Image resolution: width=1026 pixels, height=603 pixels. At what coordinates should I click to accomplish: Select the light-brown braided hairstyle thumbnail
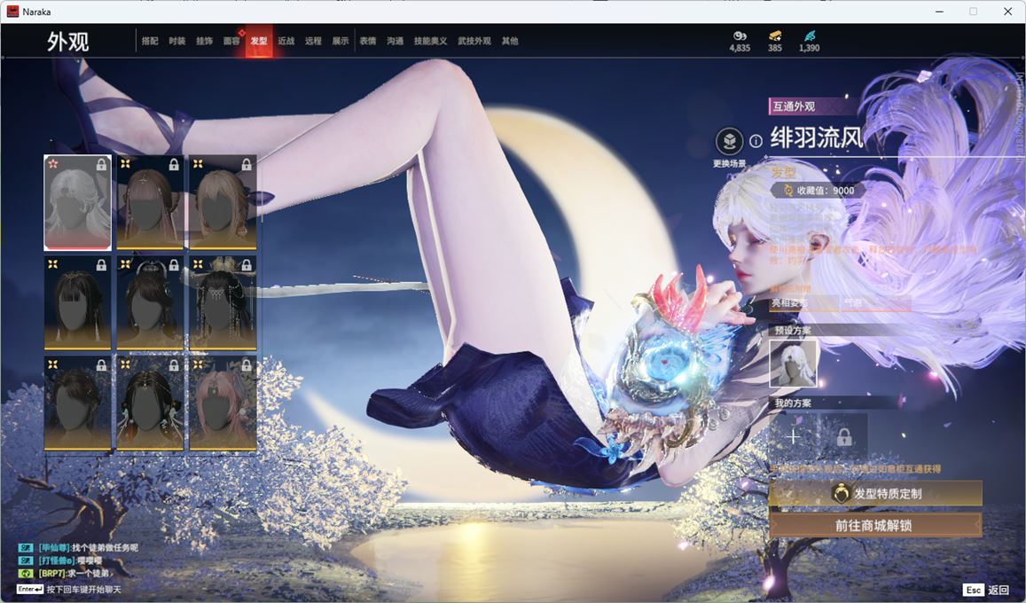pos(223,203)
